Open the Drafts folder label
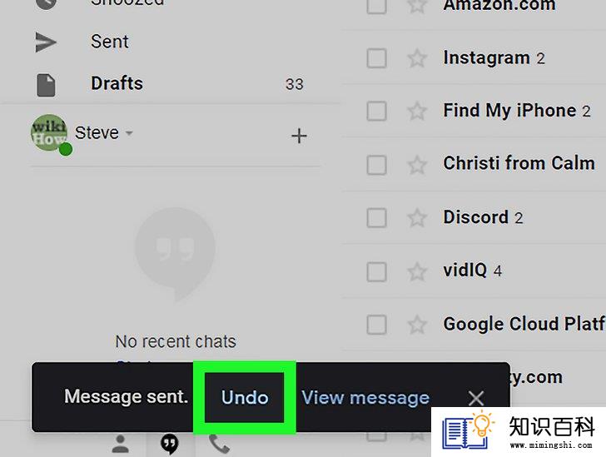 tap(117, 83)
